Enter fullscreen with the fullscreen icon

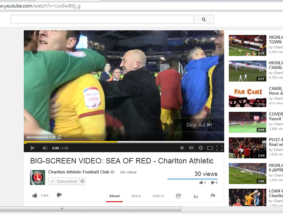tap(219, 148)
